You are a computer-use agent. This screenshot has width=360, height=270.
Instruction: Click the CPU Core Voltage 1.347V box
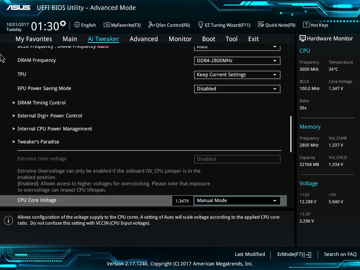click(182, 201)
